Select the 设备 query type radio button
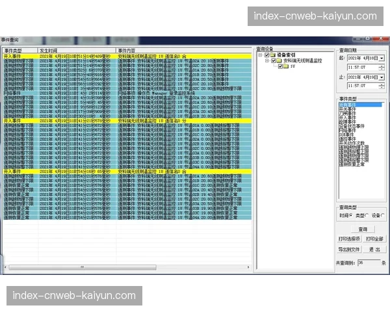 click(383, 216)
